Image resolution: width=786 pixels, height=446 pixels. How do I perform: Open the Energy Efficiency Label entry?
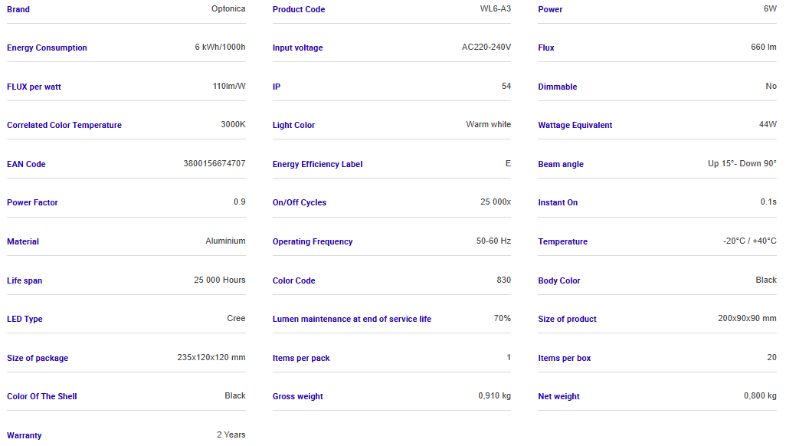tap(317, 164)
